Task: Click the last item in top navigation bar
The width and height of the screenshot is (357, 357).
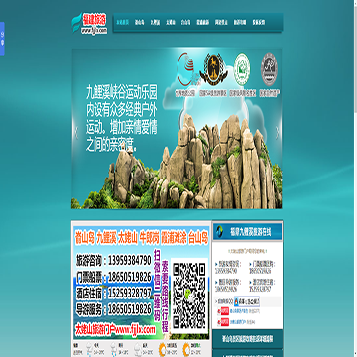Action: (259, 23)
